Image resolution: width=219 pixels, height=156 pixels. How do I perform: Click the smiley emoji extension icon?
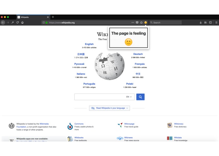coord(146,22)
